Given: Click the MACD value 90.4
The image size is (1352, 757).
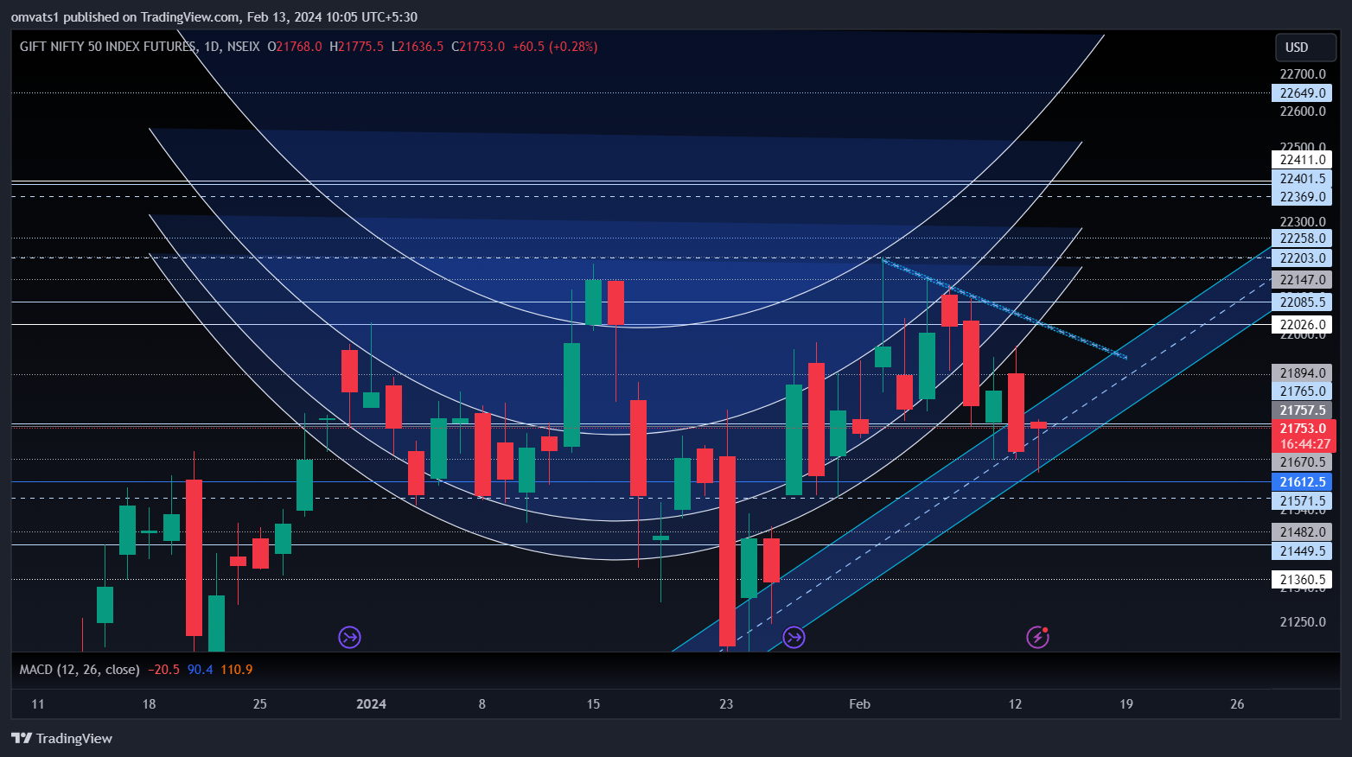Looking at the screenshot, I should click(200, 670).
